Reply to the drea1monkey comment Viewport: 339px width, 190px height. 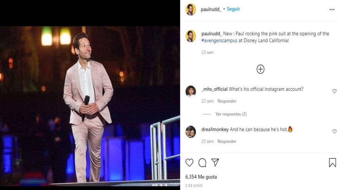click(227, 141)
